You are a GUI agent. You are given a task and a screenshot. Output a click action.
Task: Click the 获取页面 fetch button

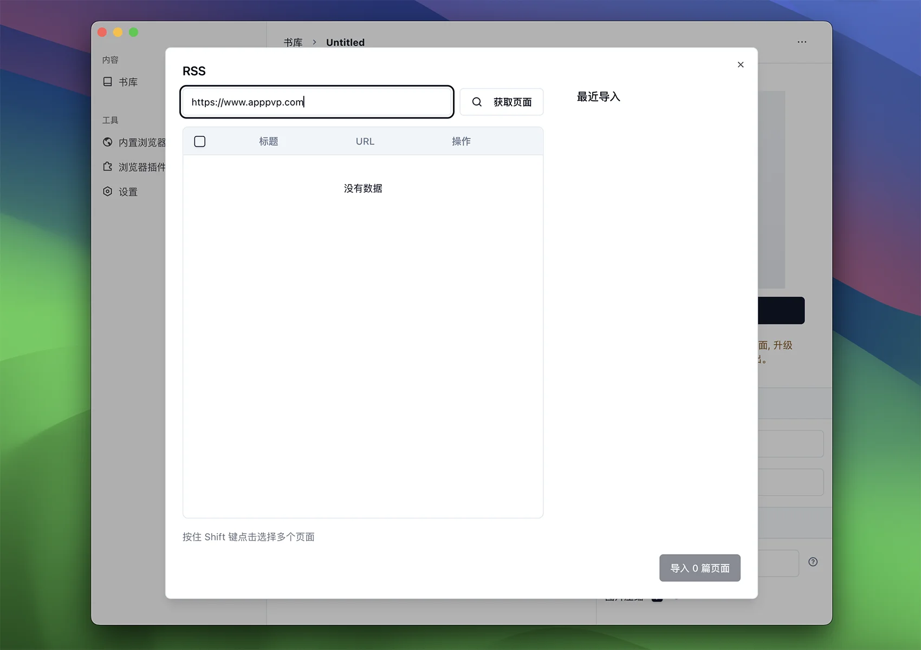(501, 102)
